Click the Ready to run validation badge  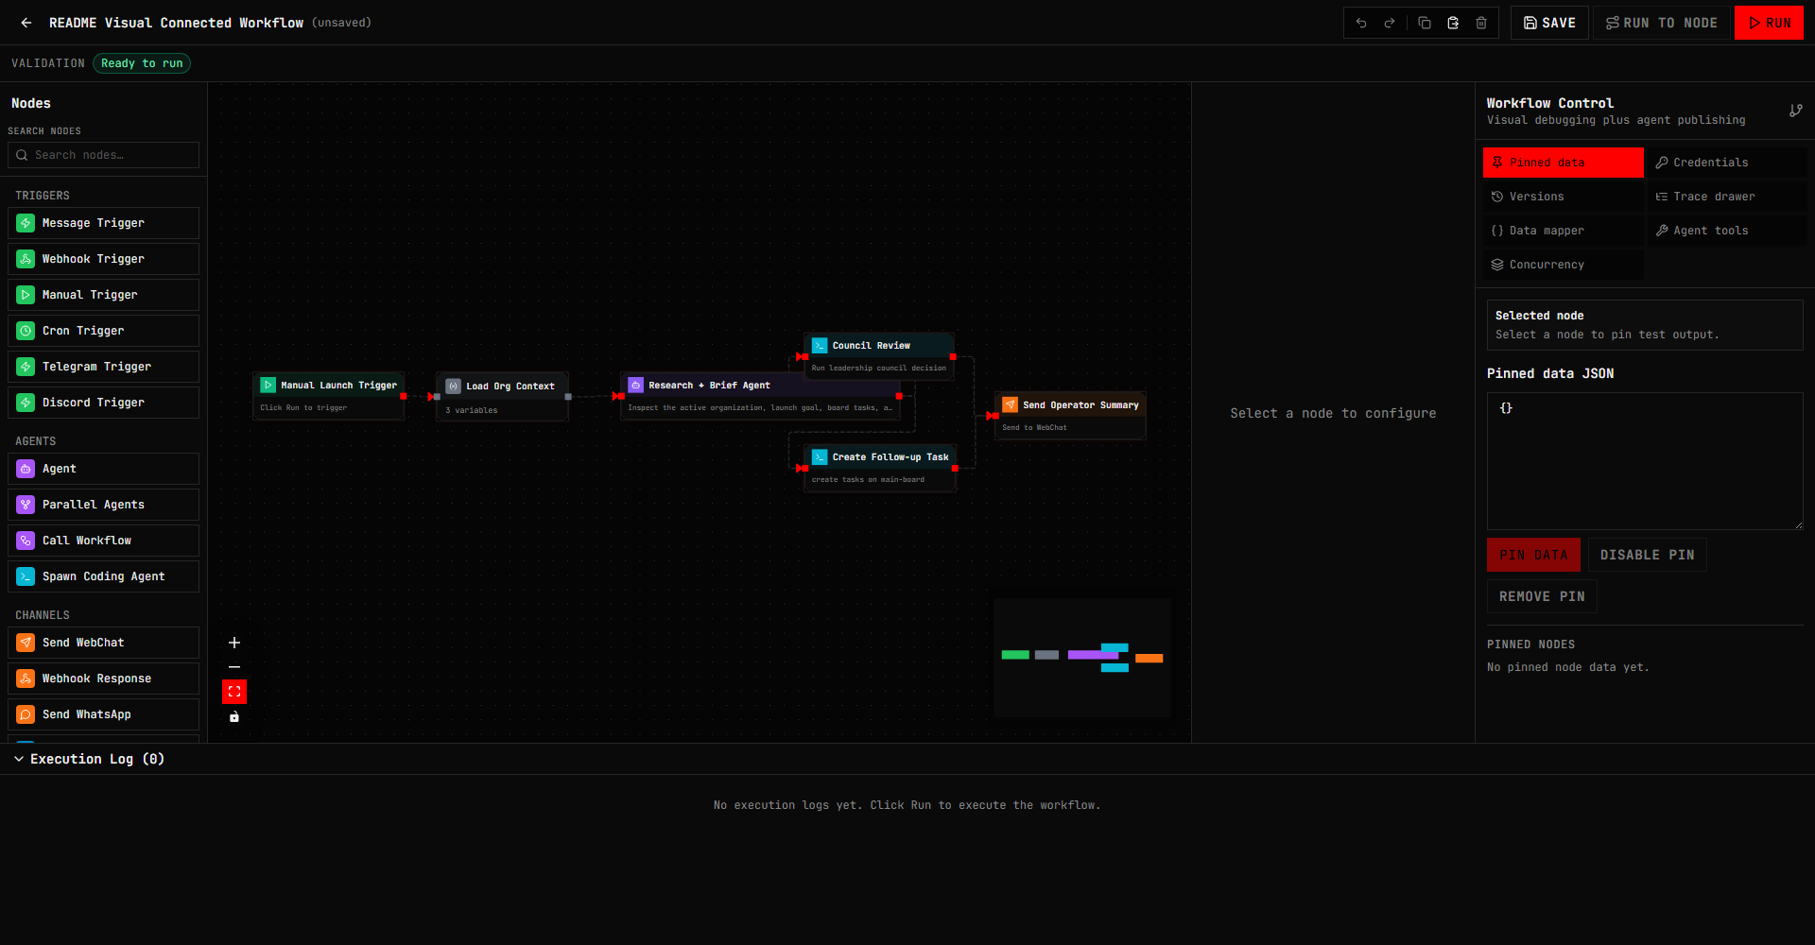142,63
